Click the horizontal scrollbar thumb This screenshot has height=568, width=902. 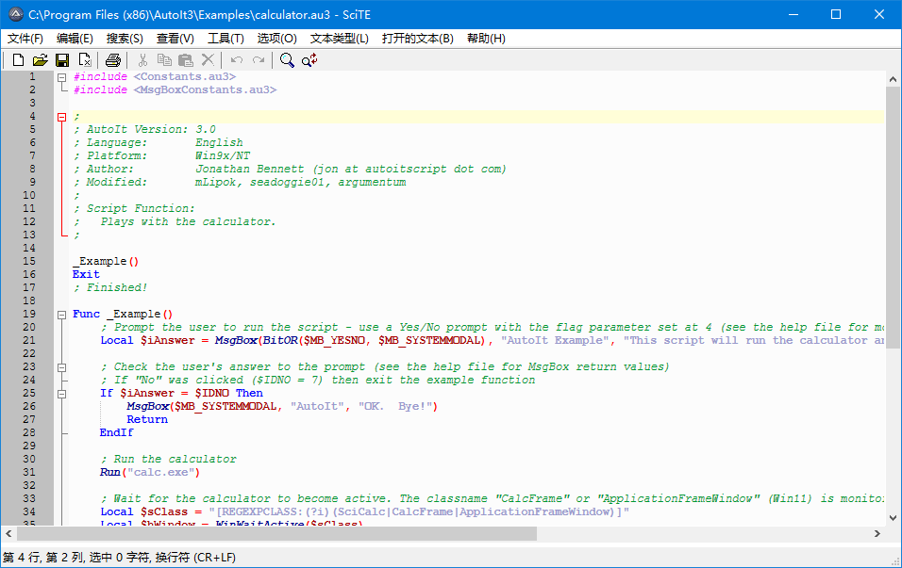pyautogui.click(x=276, y=533)
